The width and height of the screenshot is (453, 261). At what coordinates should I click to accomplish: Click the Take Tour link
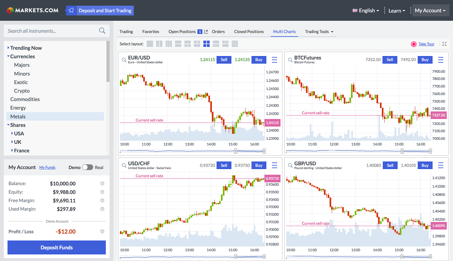[427, 44]
